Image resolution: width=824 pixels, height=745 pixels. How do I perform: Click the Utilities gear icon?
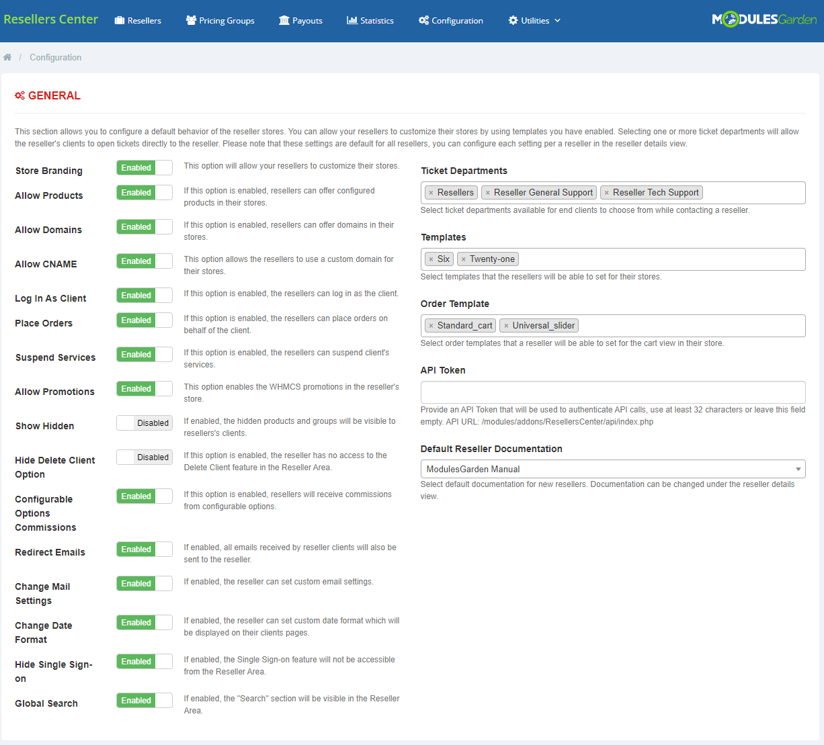pyautogui.click(x=513, y=20)
